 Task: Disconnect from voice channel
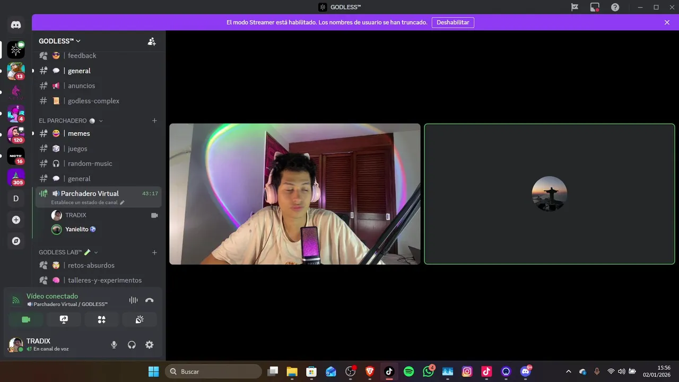click(x=150, y=300)
